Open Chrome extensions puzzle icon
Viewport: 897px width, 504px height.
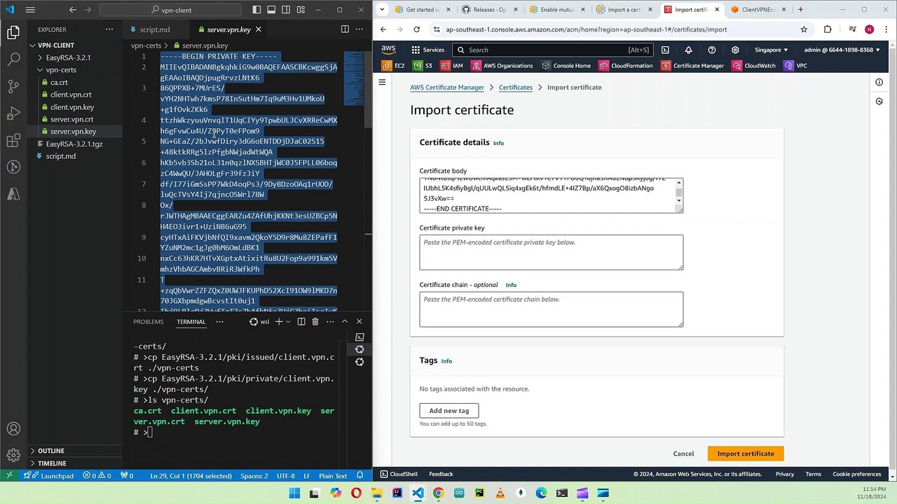click(x=828, y=29)
